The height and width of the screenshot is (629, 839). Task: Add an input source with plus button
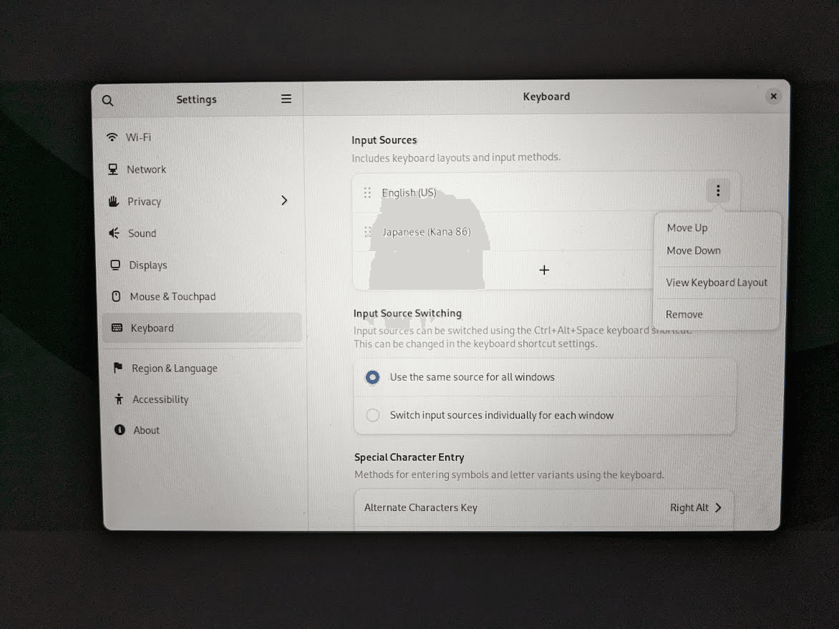click(544, 270)
